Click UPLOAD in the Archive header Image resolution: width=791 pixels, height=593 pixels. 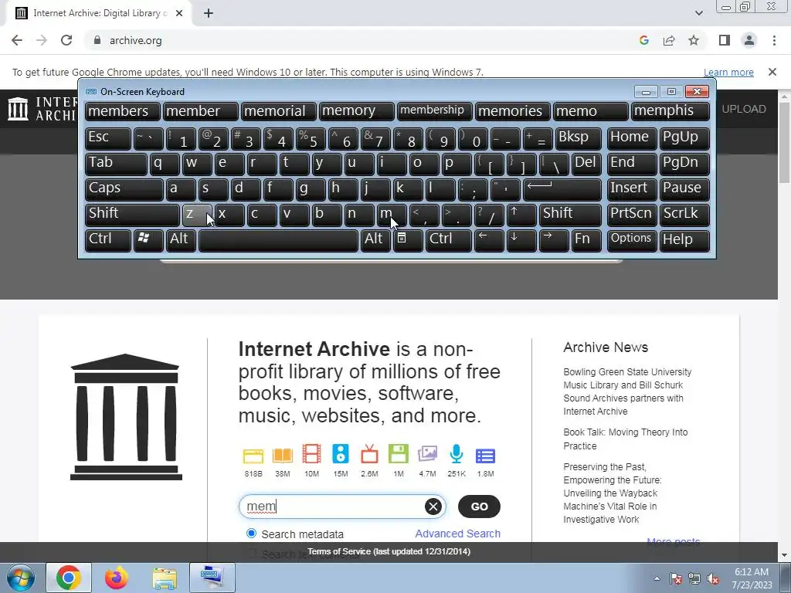(744, 109)
